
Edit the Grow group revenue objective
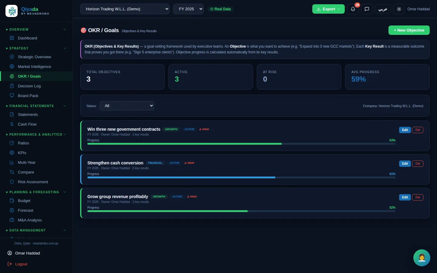point(405,197)
